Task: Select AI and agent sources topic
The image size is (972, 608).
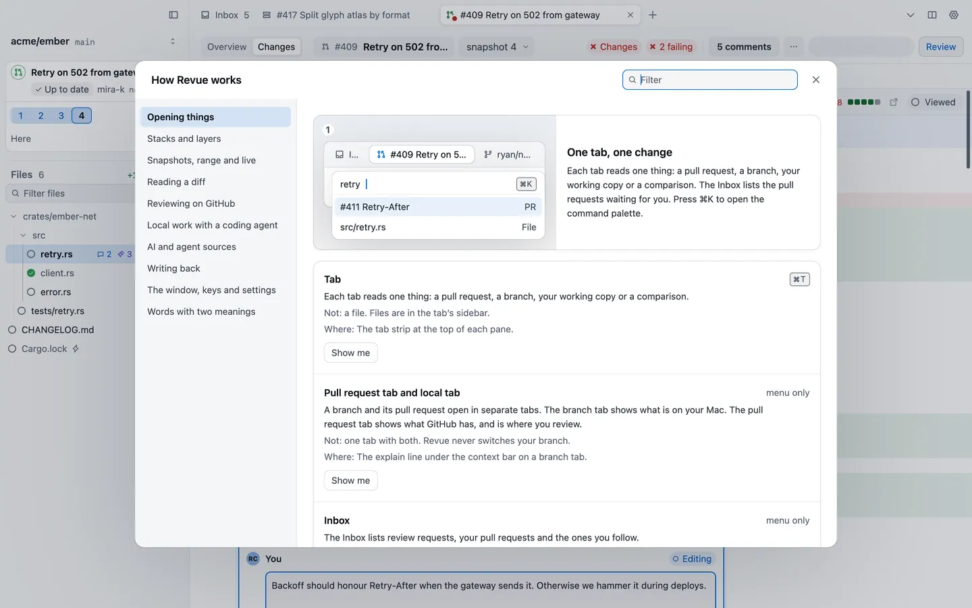Action: point(215,247)
